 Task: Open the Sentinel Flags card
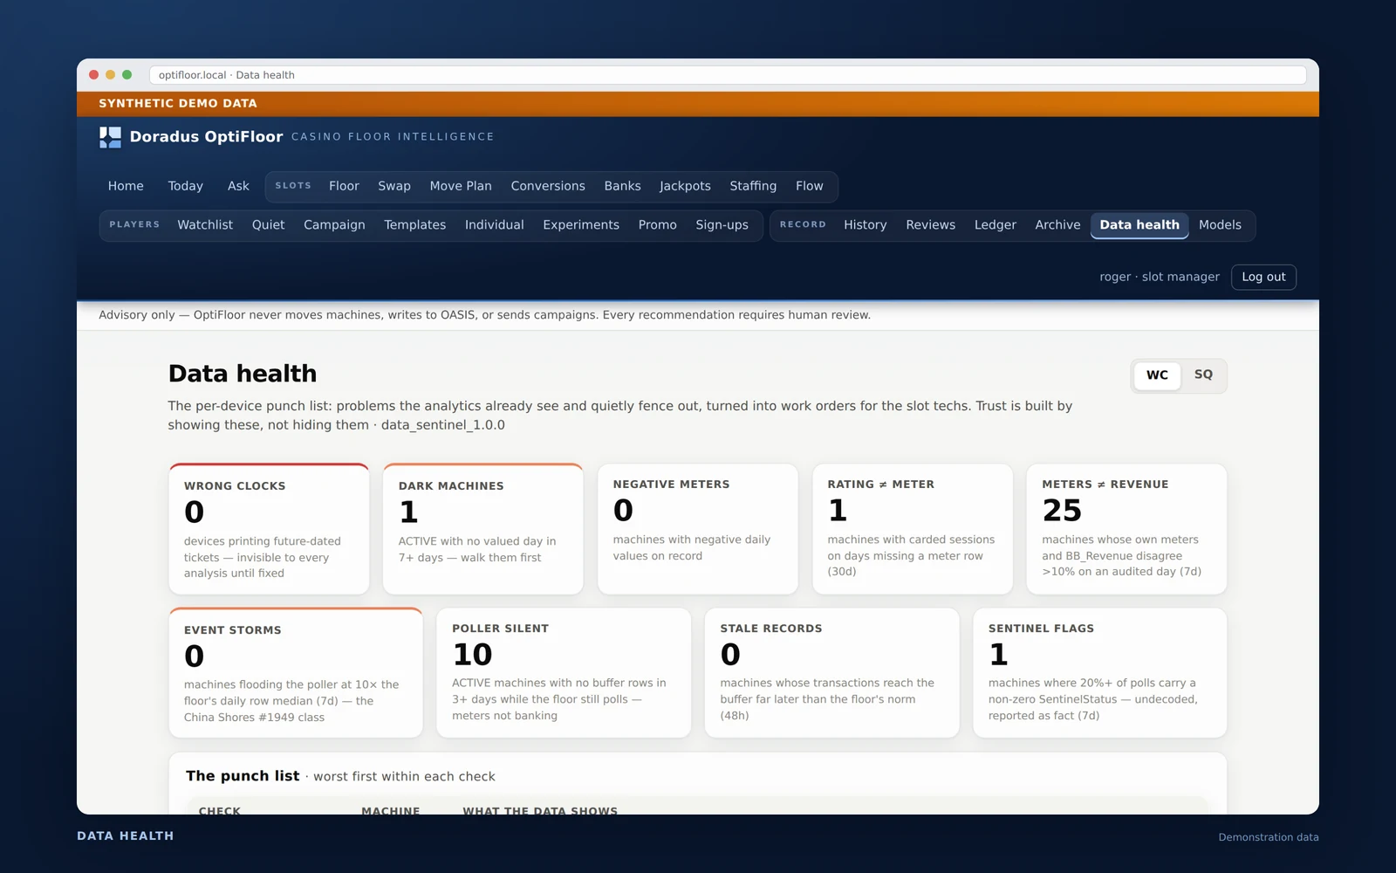click(1099, 673)
